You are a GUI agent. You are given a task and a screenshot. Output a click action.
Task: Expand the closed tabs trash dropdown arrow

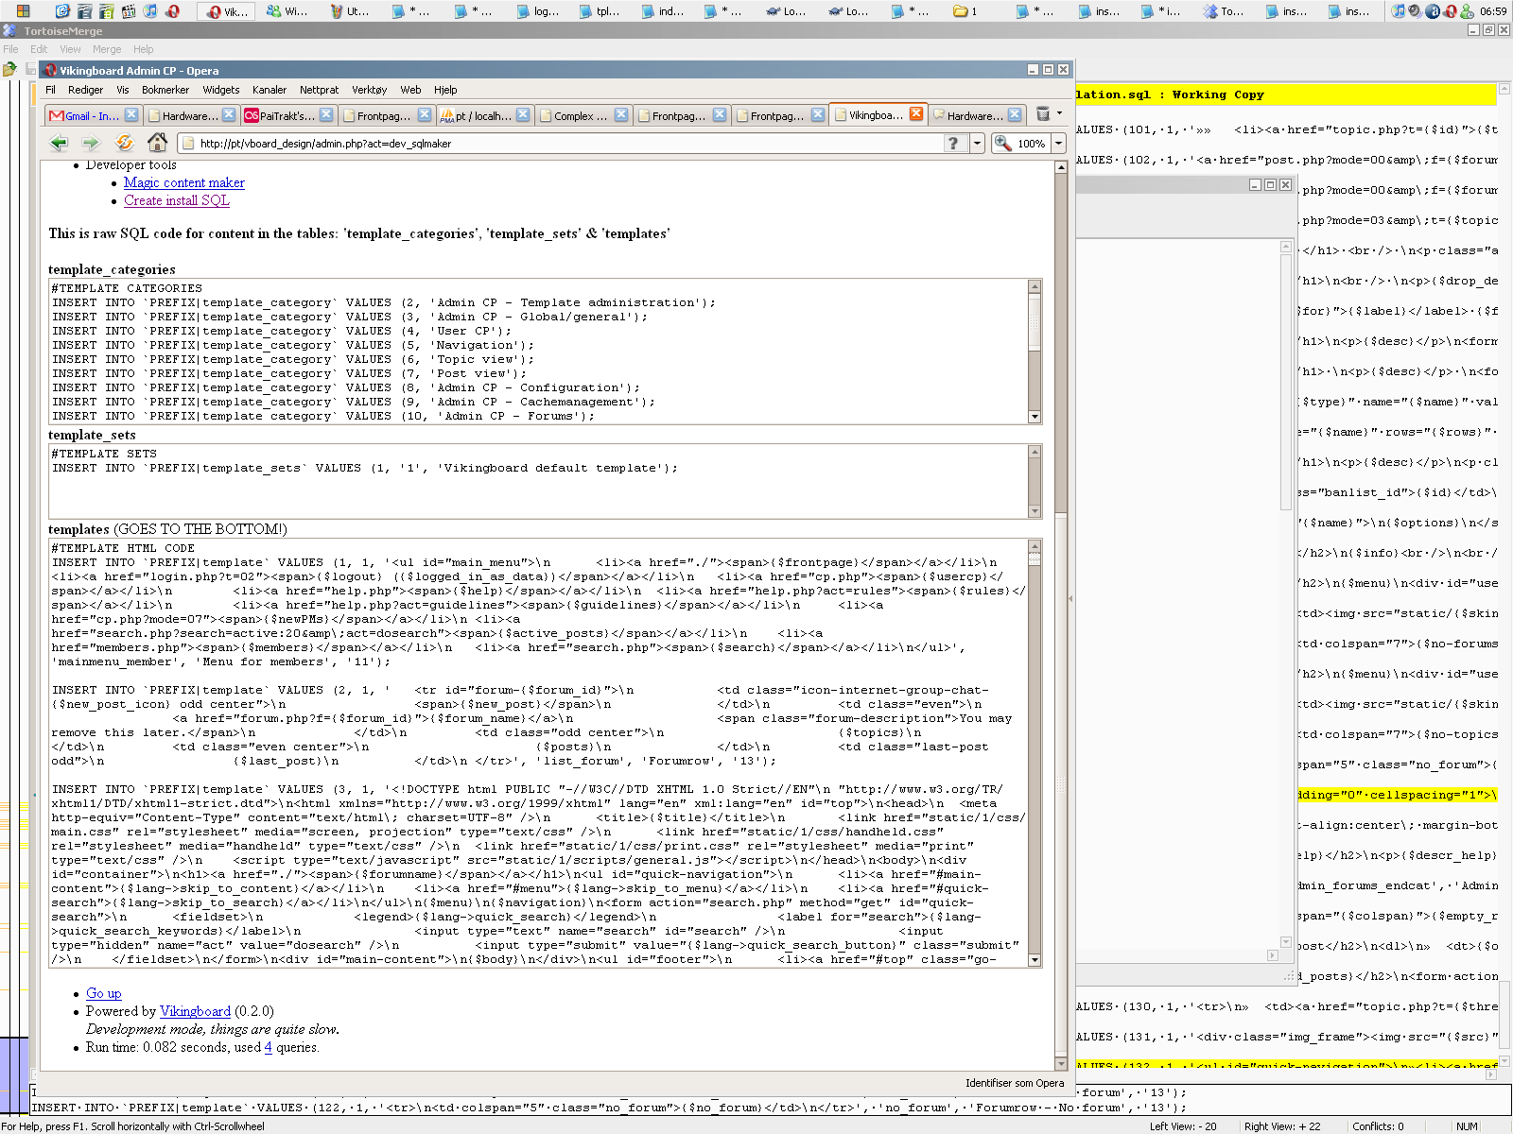(x=1059, y=114)
